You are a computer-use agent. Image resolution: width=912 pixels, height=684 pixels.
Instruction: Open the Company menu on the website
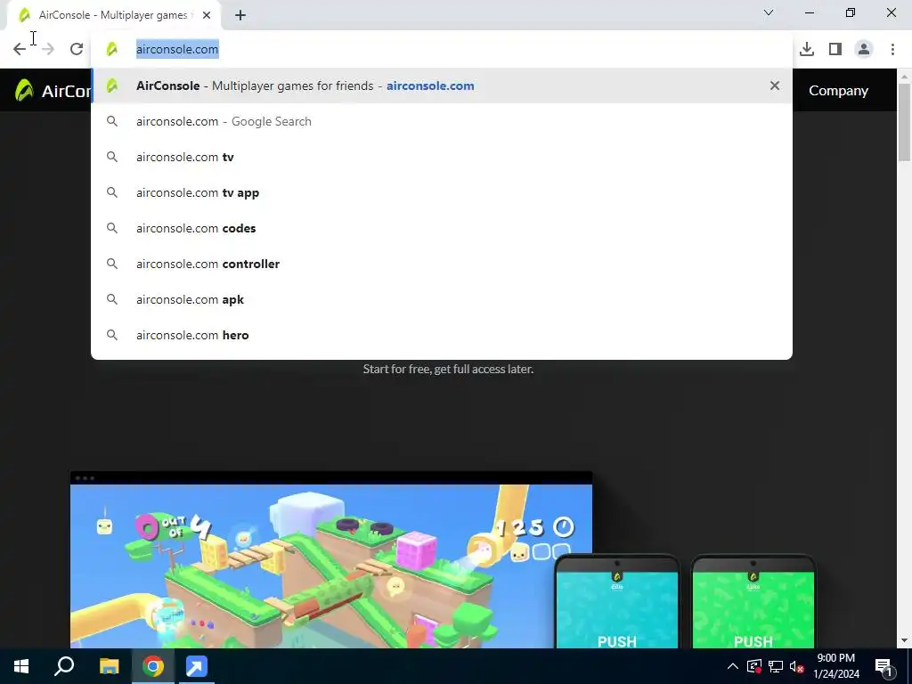pyautogui.click(x=838, y=91)
